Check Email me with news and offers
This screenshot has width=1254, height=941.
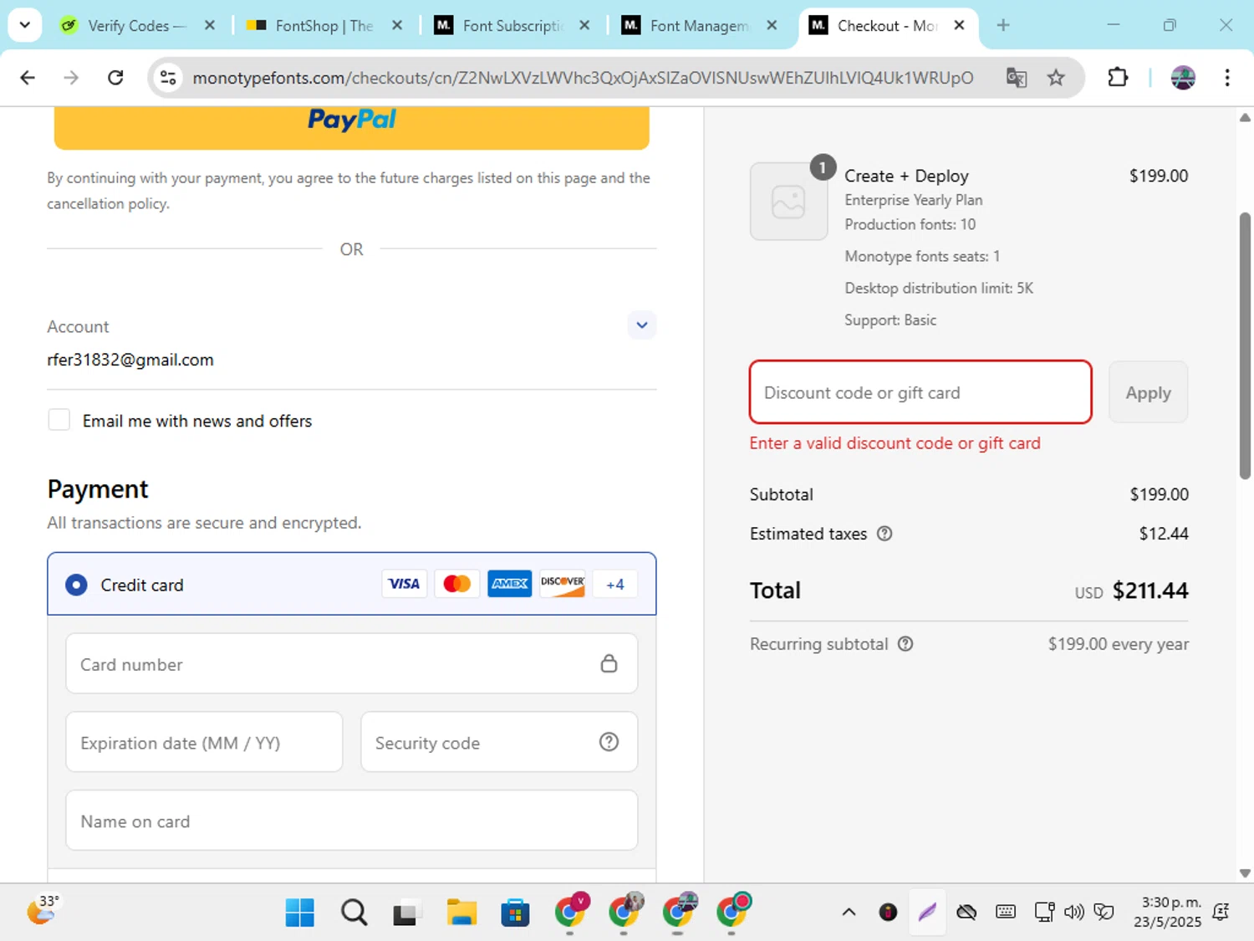tap(59, 420)
